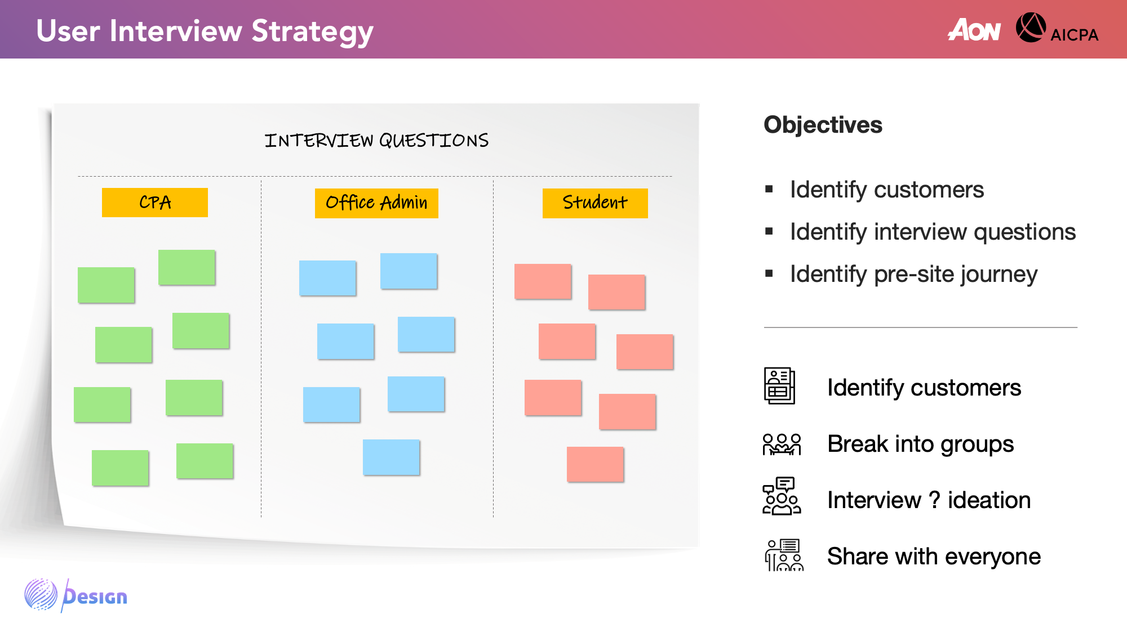
Task: Click the Break into groups text
Action: tap(920, 444)
